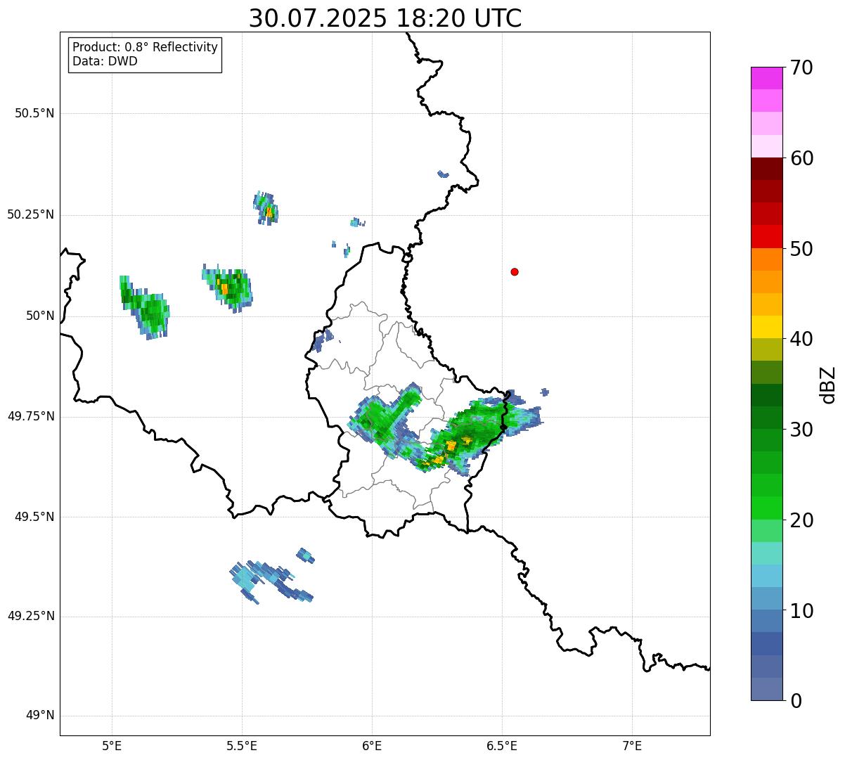This screenshot has width=845, height=760.
Task: Click the latitude label "50.25°N"
Action: (30, 214)
